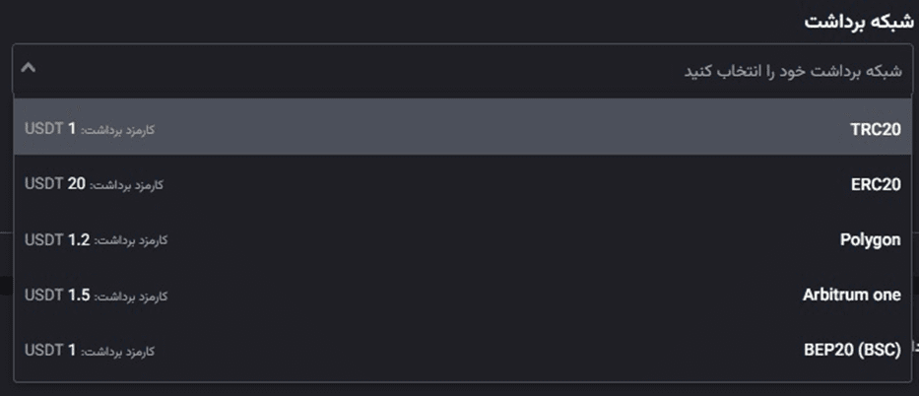Select the TRC20 network option
Screen dimensions: 919x396
tap(876, 129)
